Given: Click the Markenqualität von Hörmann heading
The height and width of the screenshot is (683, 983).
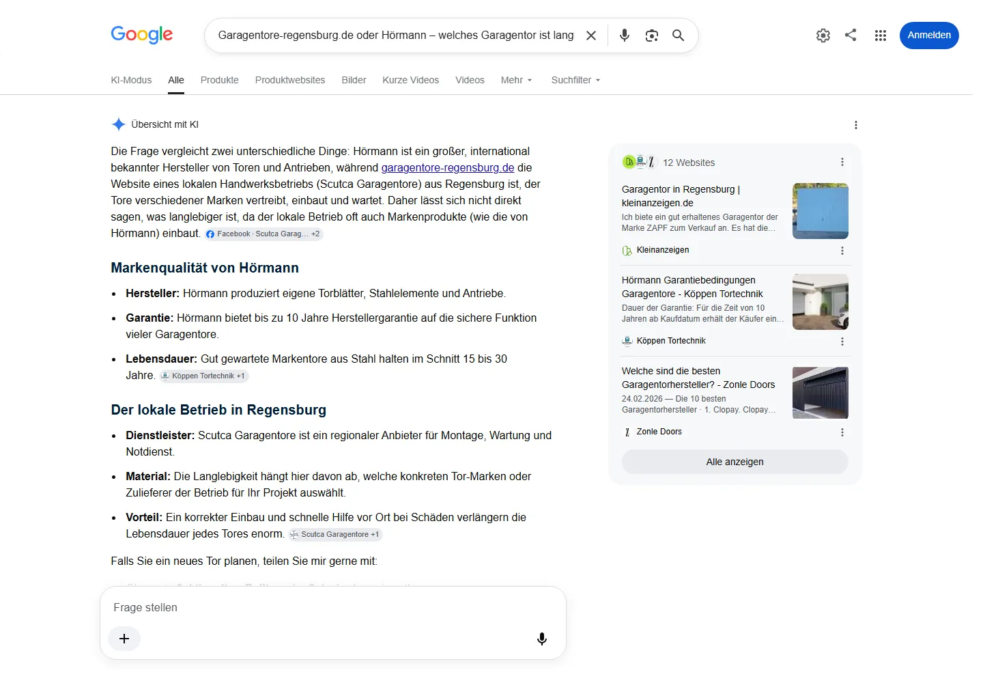Looking at the screenshot, I should (x=205, y=268).
